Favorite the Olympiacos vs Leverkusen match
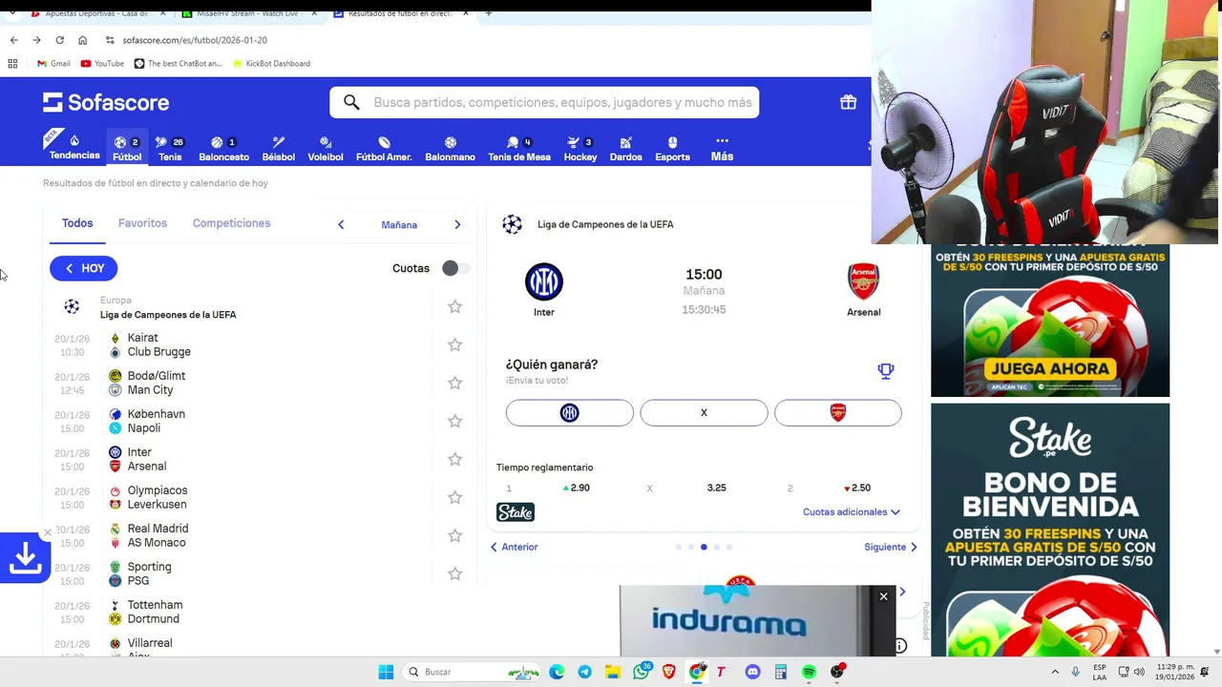This screenshot has height=687, width=1222. click(454, 497)
